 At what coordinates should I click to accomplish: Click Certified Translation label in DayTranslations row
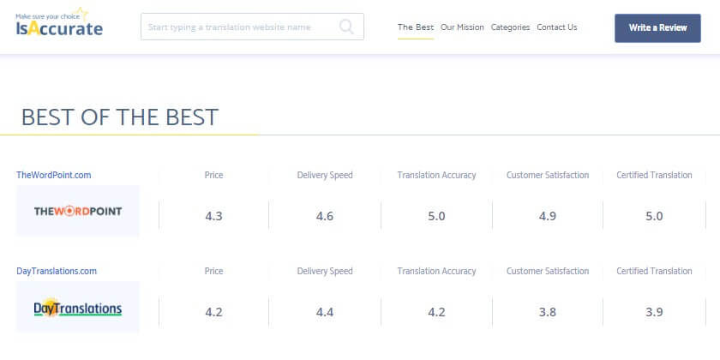pyautogui.click(x=654, y=271)
